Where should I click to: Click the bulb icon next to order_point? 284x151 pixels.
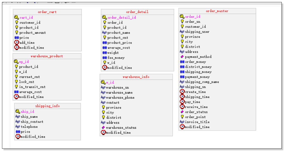pyautogui.click(x=182, y=117)
